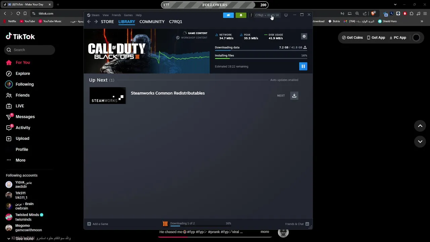Open YIDIR awdidir following account
The image size is (430, 242).
24,185
